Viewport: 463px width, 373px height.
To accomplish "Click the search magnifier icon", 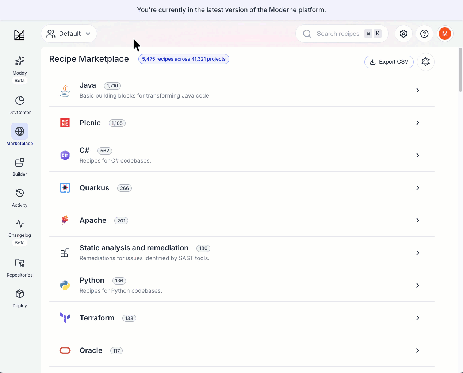I will pyautogui.click(x=307, y=34).
